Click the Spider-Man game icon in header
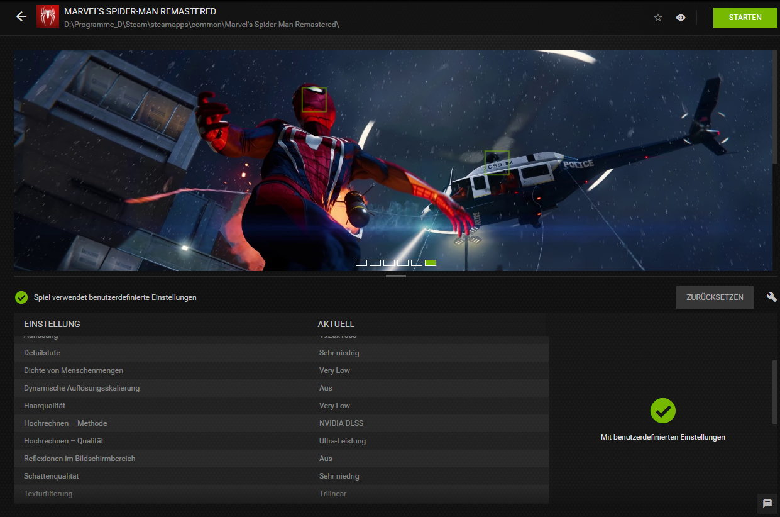The width and height of the screenshot is (780, 517). [x=47, y=17]
